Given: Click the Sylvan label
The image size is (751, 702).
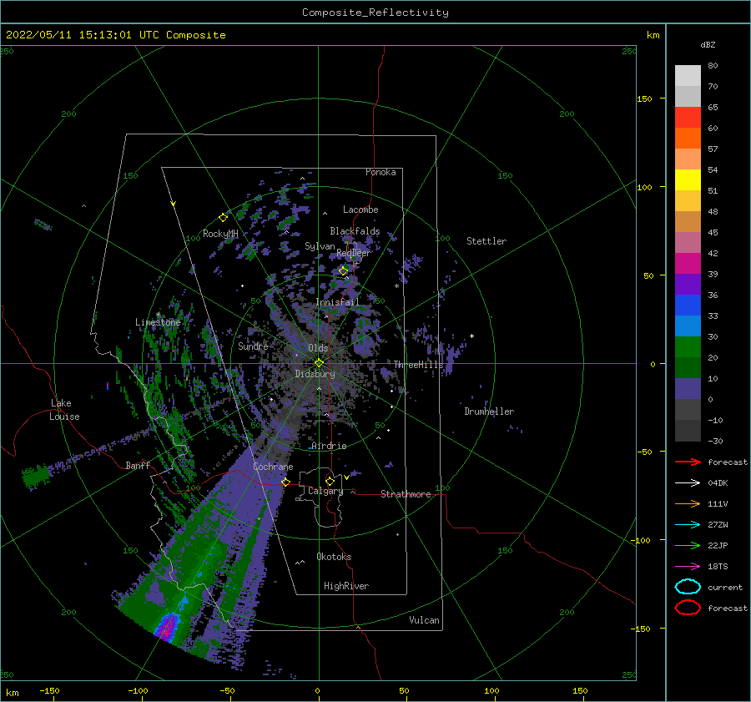Looking at the screenshot, I should (320, 246).
